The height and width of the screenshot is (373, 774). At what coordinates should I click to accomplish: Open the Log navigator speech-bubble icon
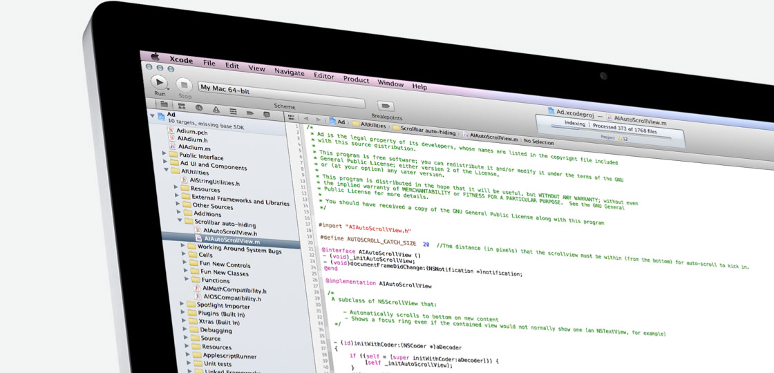pos(266,113)
